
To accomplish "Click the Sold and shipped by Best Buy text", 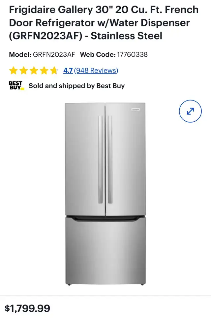I will (77, 86).
